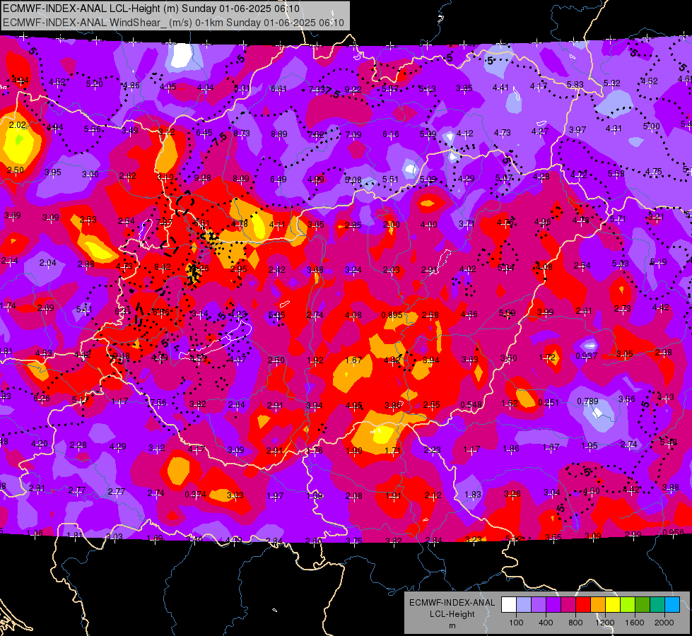Click the lime green legend swatch

[628, 604]
